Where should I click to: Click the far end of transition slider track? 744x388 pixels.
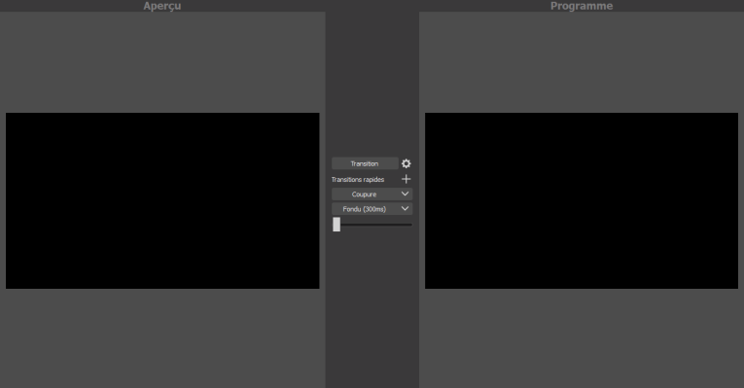point(410,225)
